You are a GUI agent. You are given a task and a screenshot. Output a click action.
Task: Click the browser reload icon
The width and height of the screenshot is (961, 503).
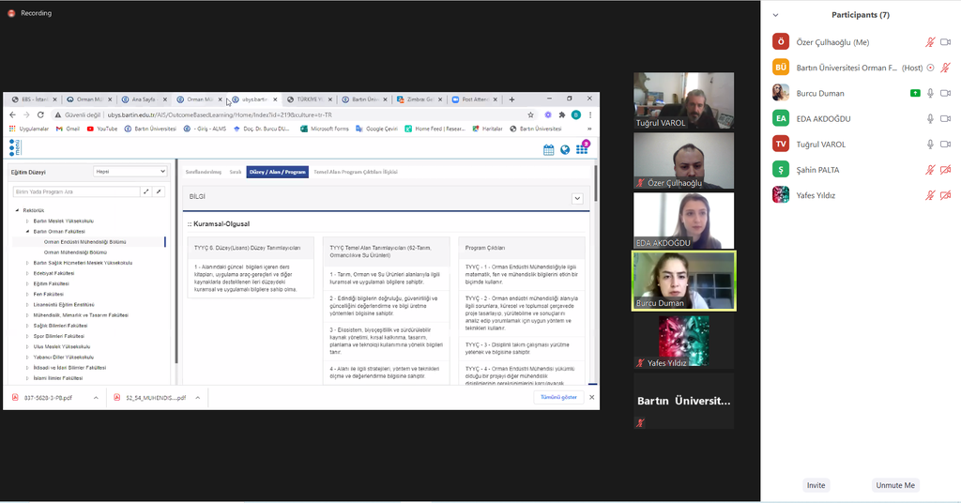coord(39,114)
